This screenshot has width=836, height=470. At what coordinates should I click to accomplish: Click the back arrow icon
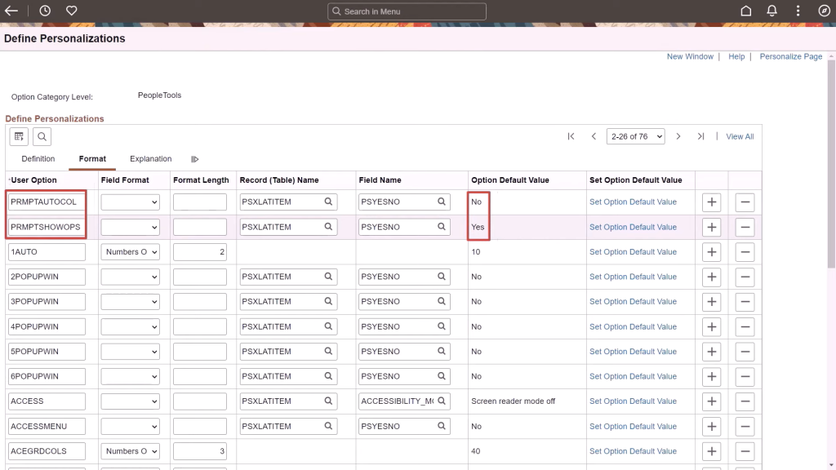tap(11, 11)
